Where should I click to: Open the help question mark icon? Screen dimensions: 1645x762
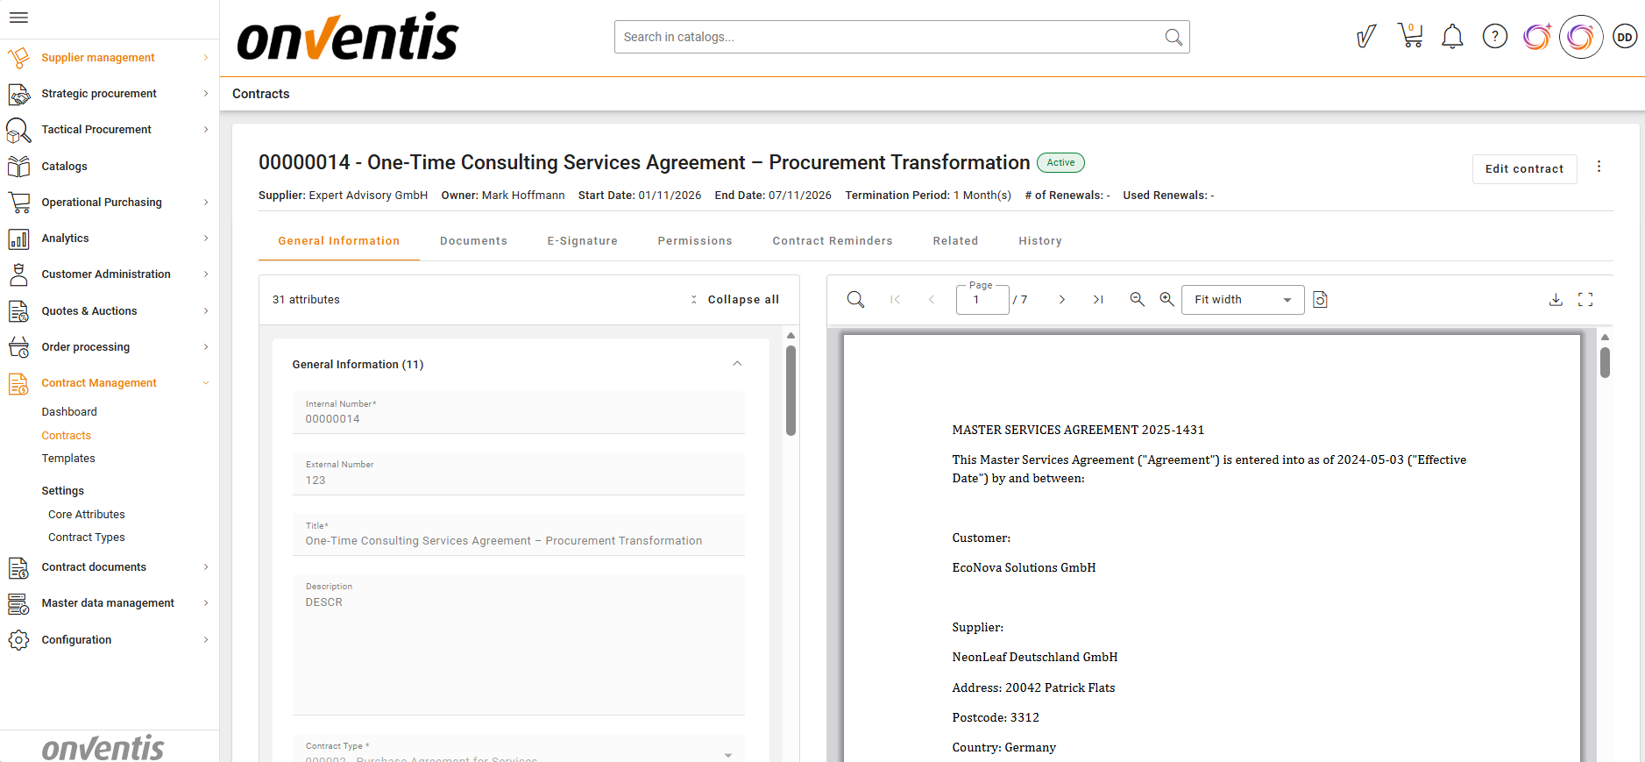coord(1495,37)
